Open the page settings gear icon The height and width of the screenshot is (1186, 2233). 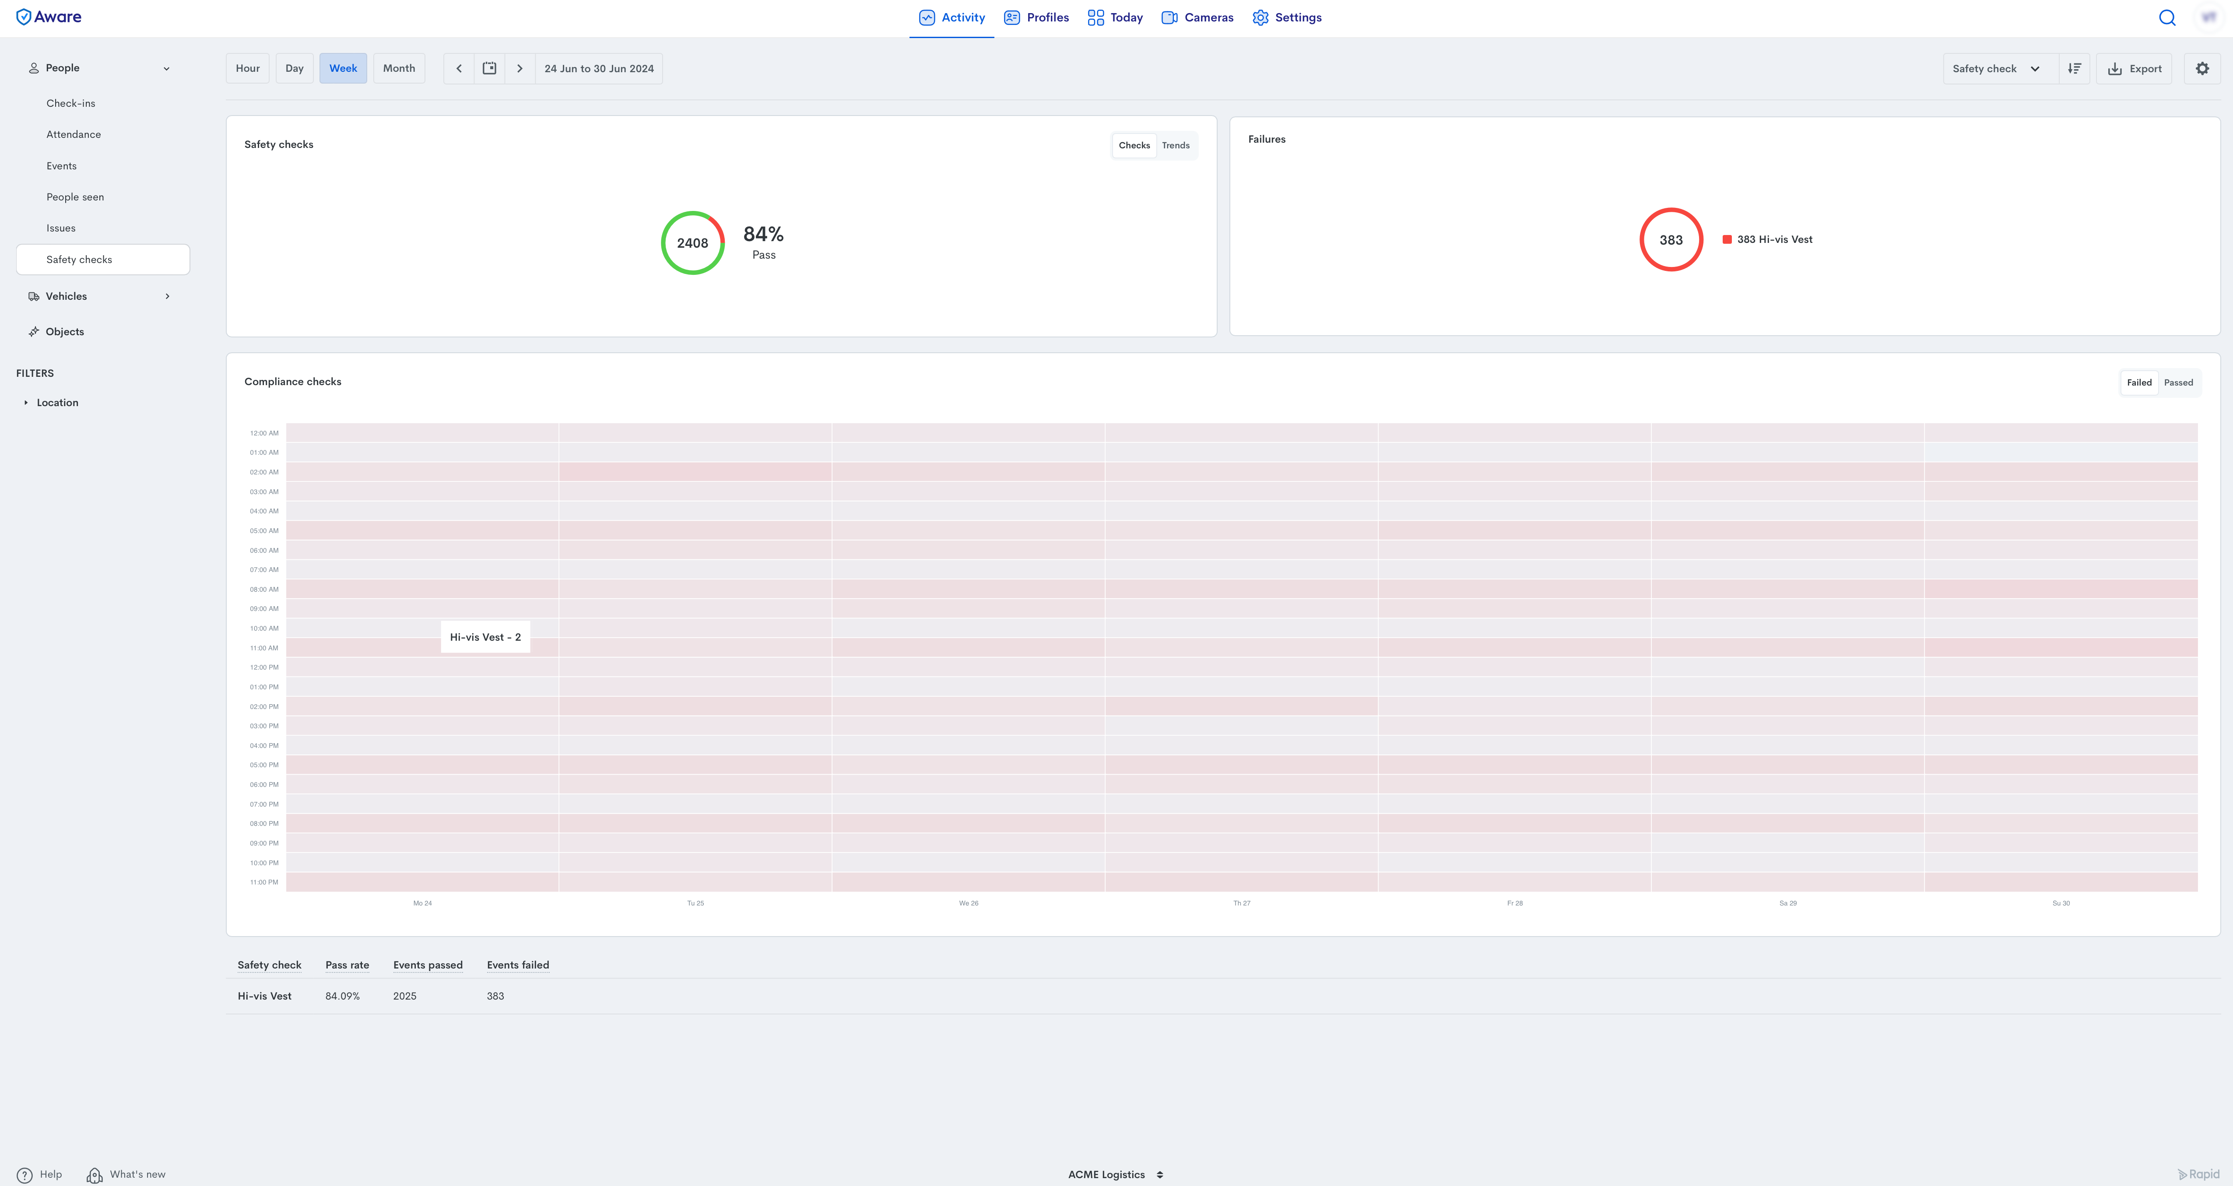pos(2203,68)
